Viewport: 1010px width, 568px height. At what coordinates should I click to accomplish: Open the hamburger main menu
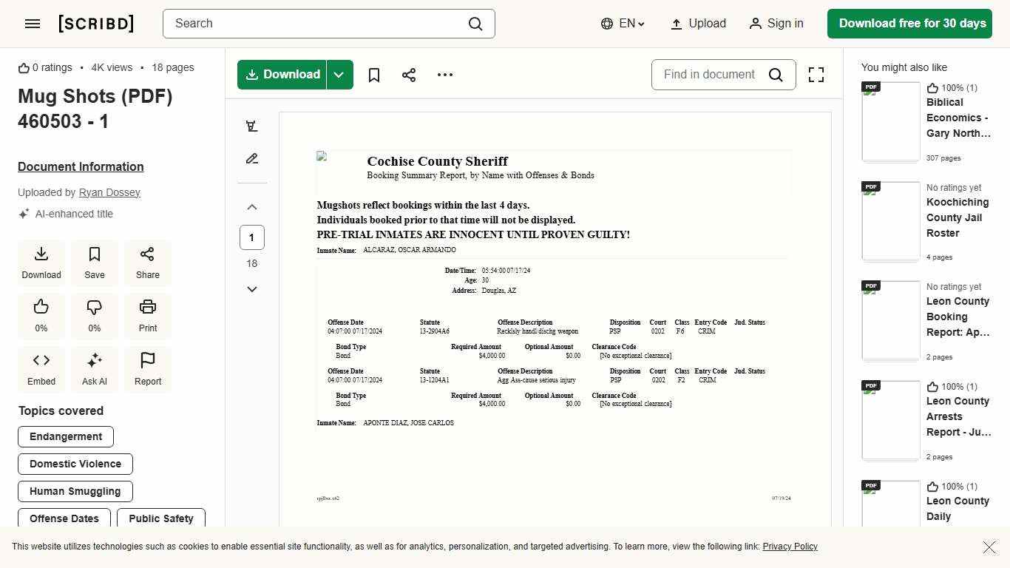click(x=33, y=24)
